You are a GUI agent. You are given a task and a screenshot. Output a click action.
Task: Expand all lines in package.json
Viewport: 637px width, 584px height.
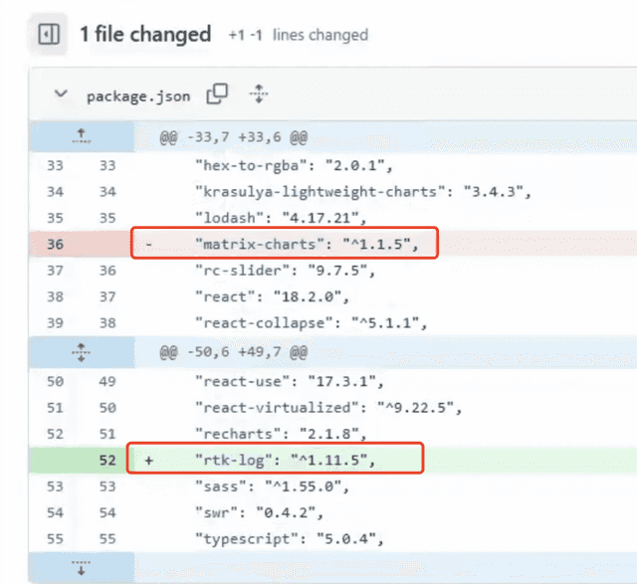point(259,95)
